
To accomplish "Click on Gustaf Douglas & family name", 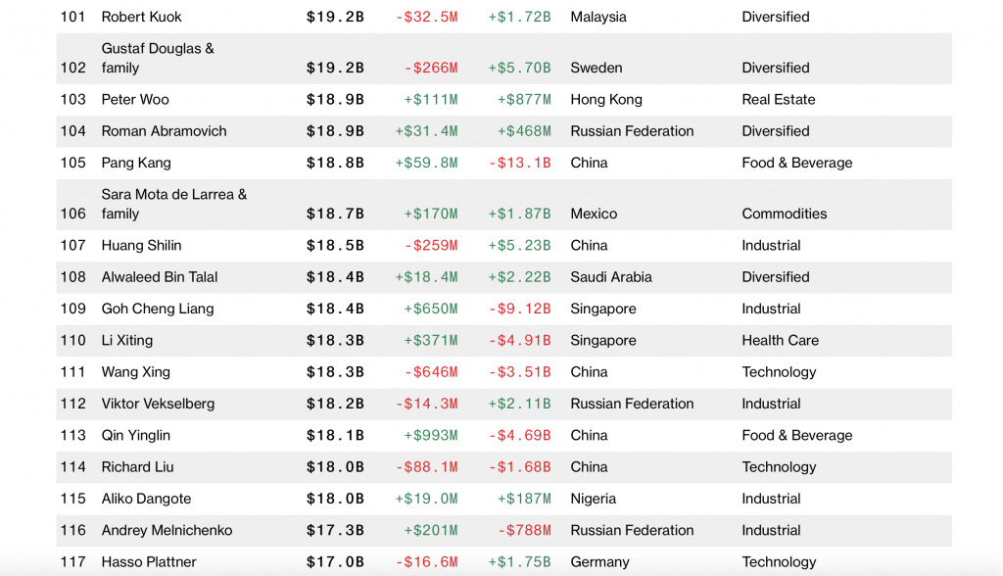I will click(x=157, y=58).
